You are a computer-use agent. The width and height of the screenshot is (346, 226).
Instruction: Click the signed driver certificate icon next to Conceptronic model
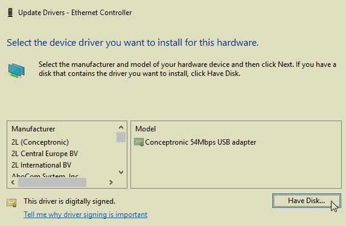pos(139,142)
